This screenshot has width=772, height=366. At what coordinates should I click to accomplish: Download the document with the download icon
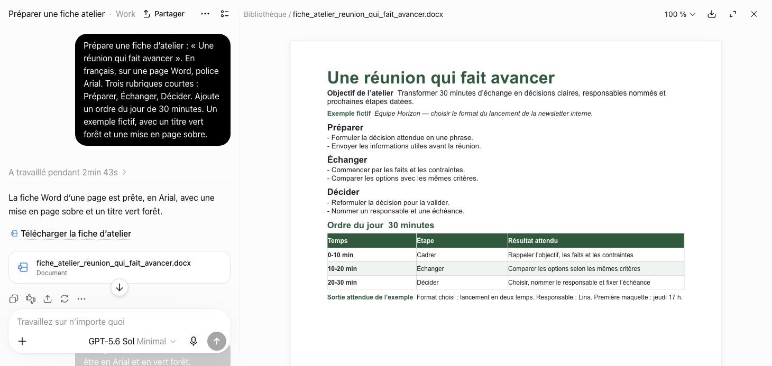(712, 14)
